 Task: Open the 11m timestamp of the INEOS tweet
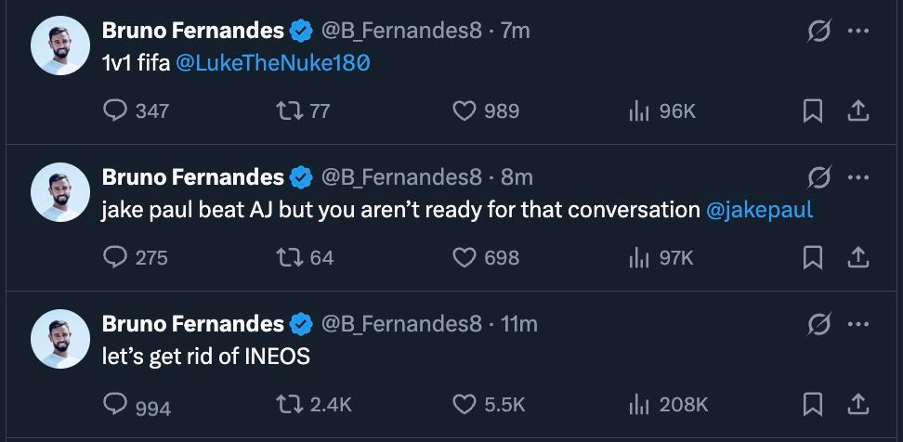pos(518,324)
